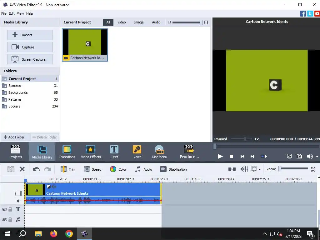
Task: Toggle visibility of the music track
Action: pyautogui.click(x=4, y=220)
